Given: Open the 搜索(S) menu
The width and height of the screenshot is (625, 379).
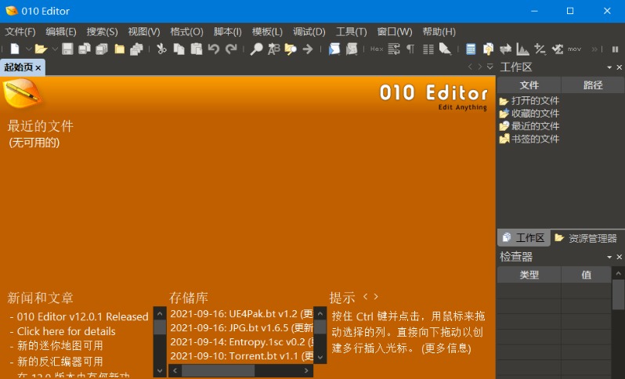Looking at the screenshot, I should (x=102, y=32).
